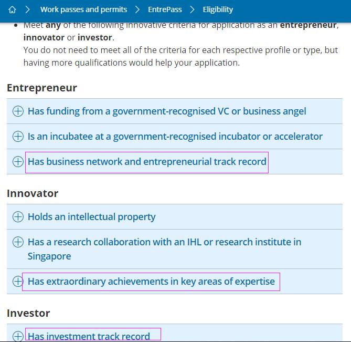Select the 'Eligibility' breadcrumb item

click(x=217, y=9)
